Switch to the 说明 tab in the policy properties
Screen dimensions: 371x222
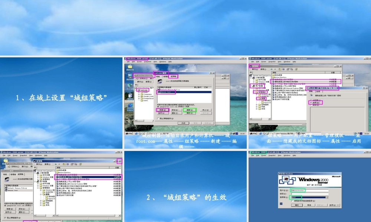pyautogui.click(x=318, y=91)
